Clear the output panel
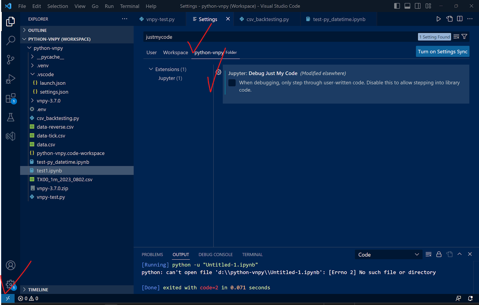Image resolution: width=479 pixels, height=305 pixels. [428, 254]
